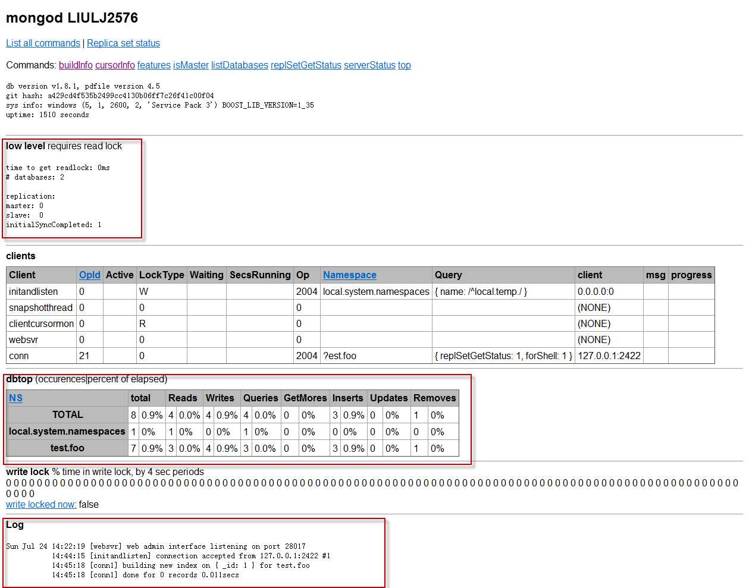Viewport: 749px width, 588px height.
Task: Select the conn client cell
Action: pyautogui.click(x=41, y=356)
